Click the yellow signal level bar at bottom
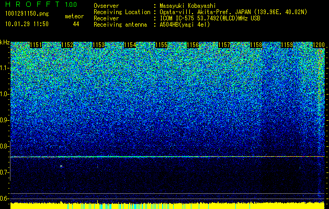 click(167, 206)
